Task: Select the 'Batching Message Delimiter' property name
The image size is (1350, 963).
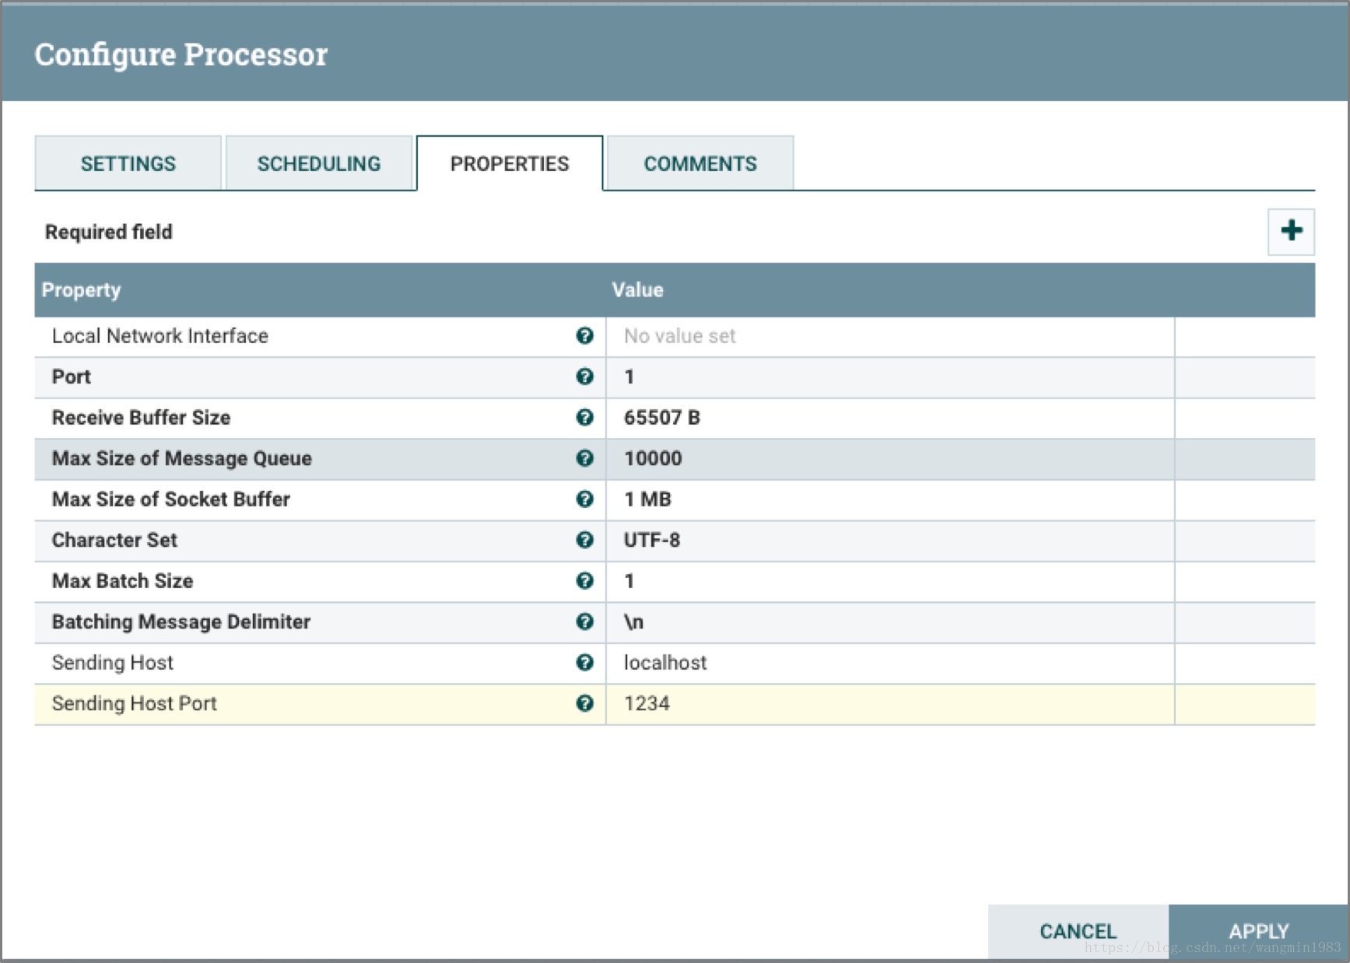Action: (181, 622)
